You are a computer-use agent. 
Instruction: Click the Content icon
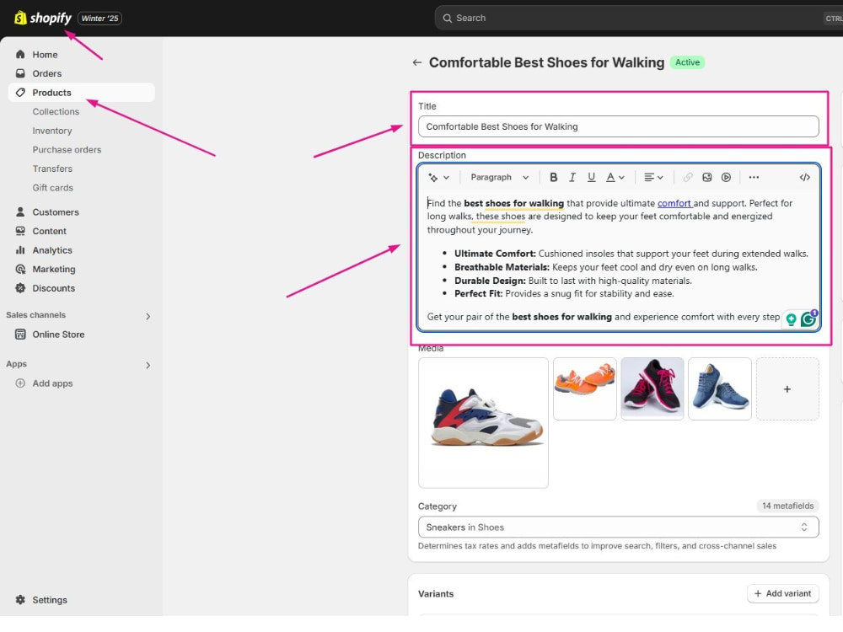click(x=20, y=231)
